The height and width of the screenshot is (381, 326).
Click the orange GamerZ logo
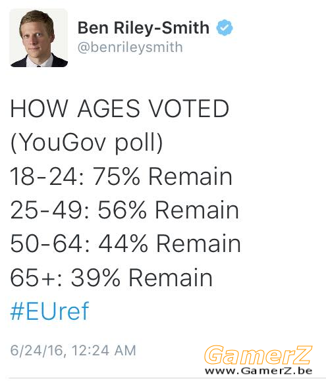click(258, 355)
